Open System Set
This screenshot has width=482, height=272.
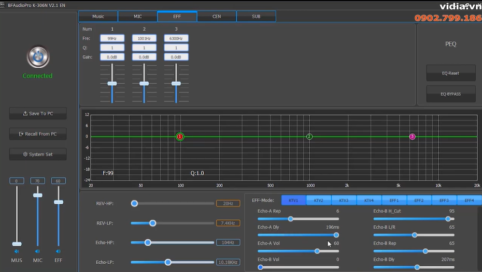(x=38, y=154)
